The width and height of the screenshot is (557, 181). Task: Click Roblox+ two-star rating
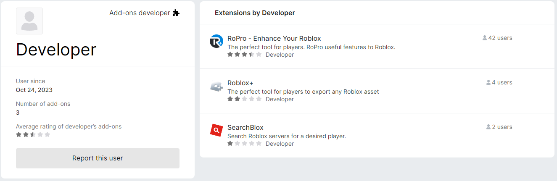244,99
